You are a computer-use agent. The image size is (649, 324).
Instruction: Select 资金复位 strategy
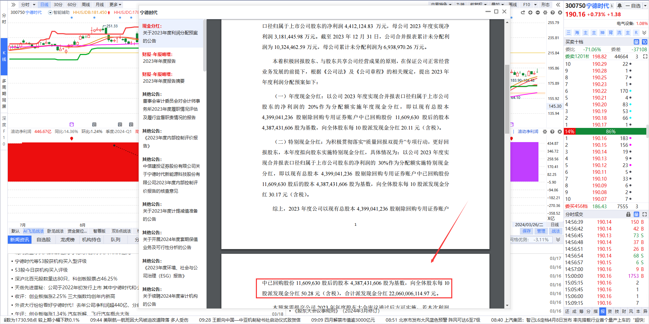tap(77, 231)
